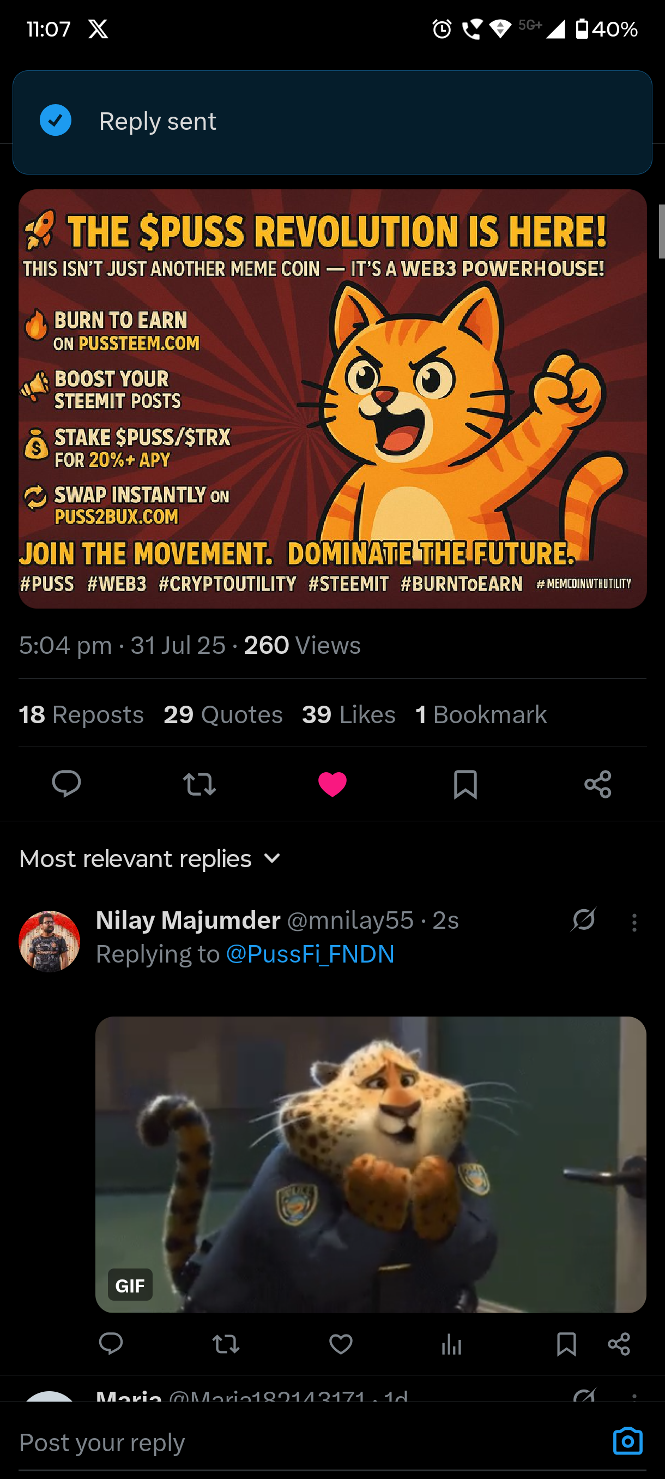The height and width of the screenshot is (1479, 665).
Task: Bookmark Nilay Majumder's reply
Action: (x=566, y=1344)
